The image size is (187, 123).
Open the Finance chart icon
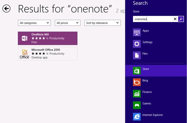(x=137, y=94)
